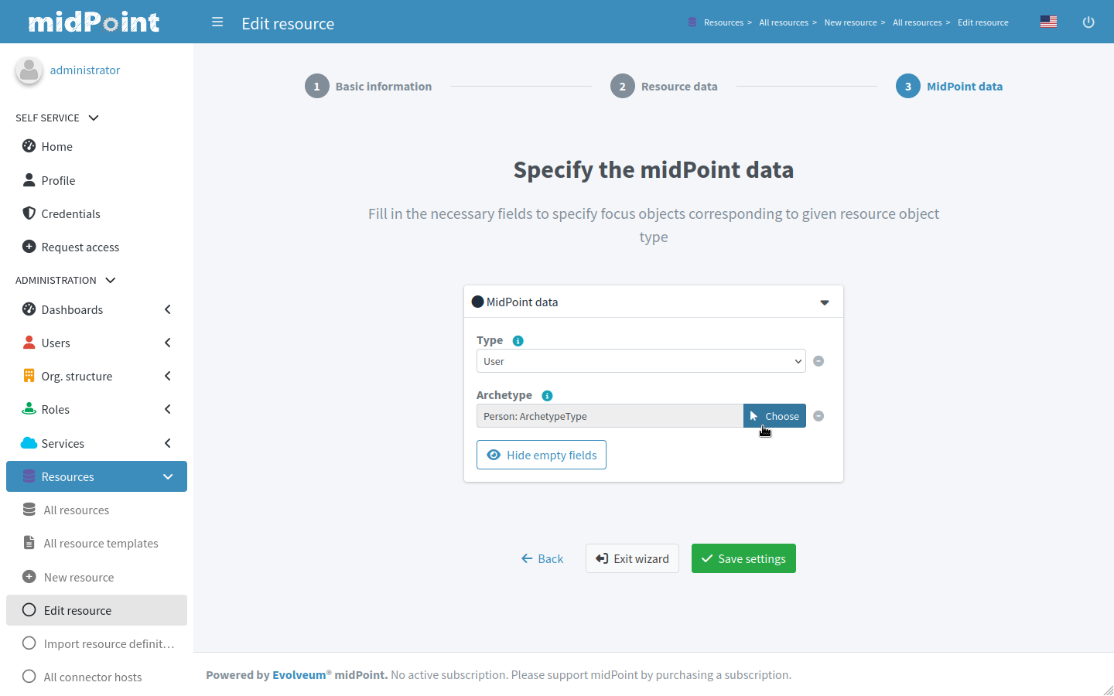Click the Person: ArchetypeType input field
Image resolution: width=1114 pixels, height=696 pixels.
610,415
